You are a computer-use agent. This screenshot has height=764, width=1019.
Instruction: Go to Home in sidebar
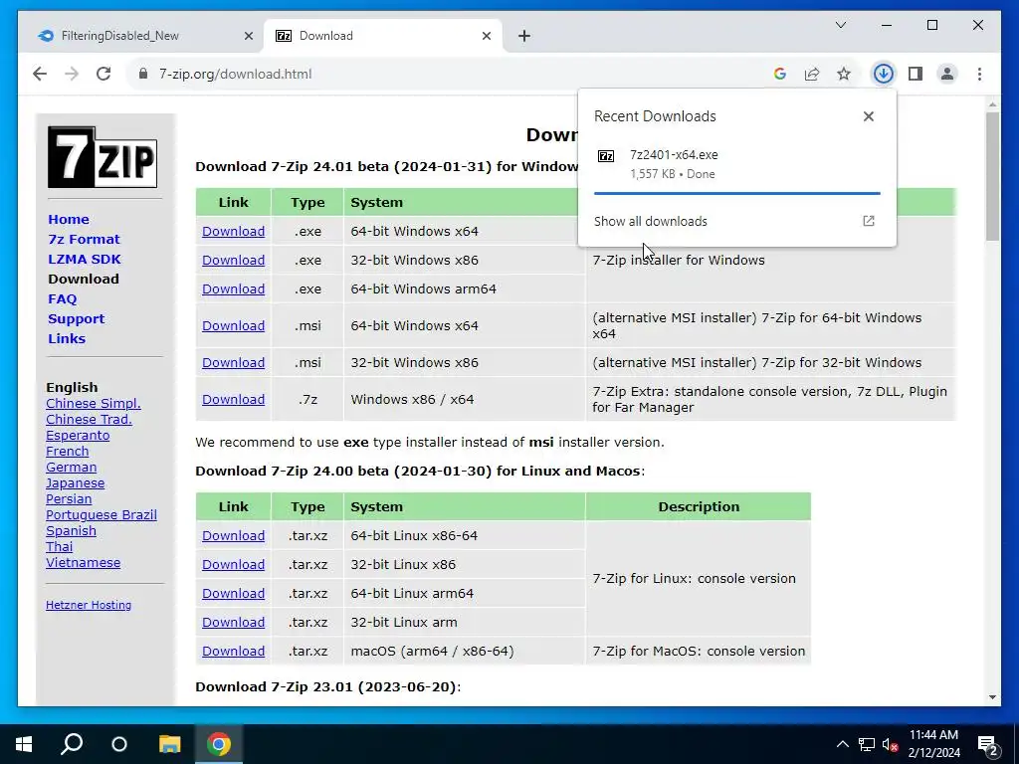(69, 220)
